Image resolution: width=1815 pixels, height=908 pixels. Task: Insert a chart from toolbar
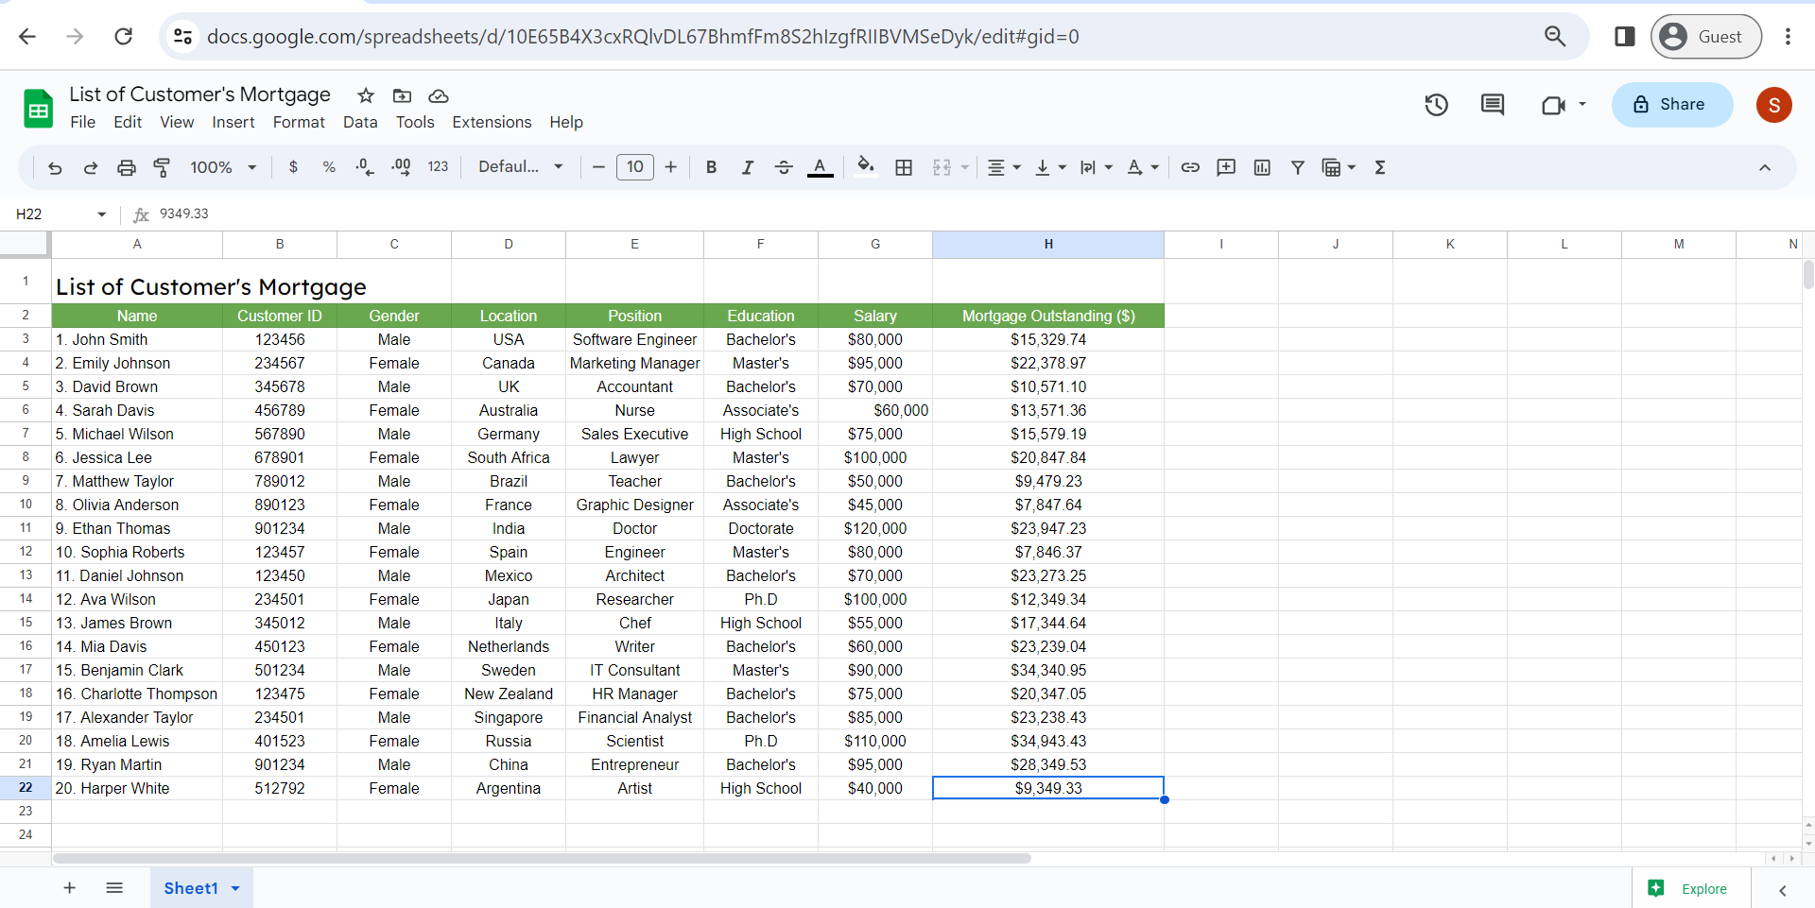(1262, 167)
